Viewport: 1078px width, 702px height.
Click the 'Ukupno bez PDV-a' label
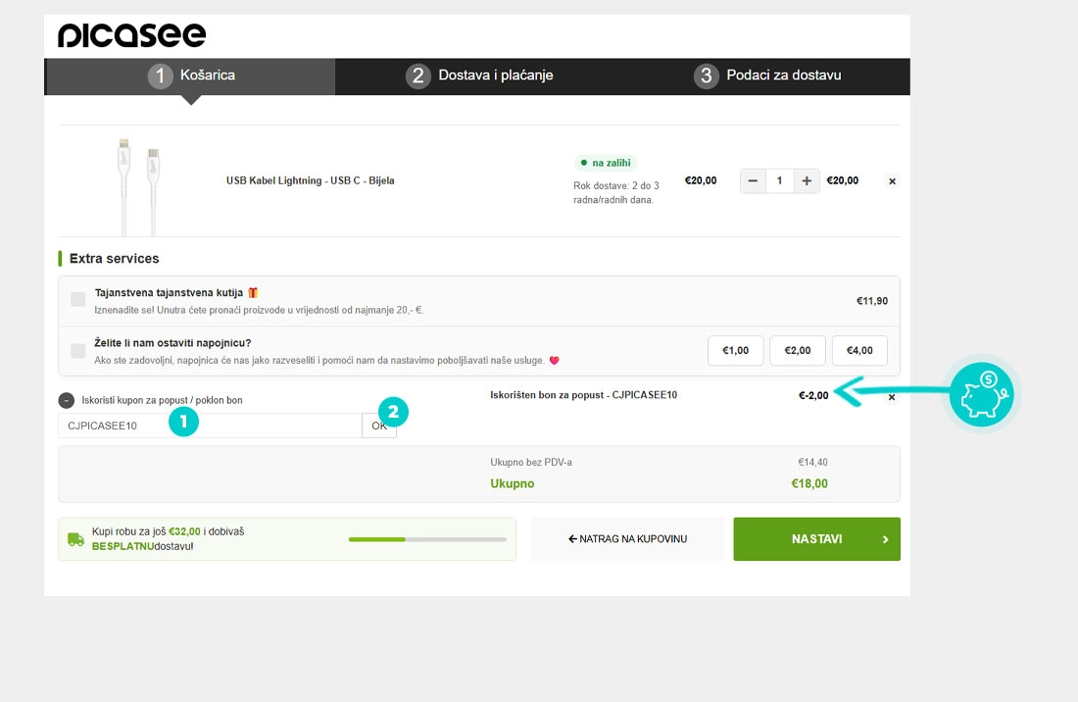click(531, 462)
